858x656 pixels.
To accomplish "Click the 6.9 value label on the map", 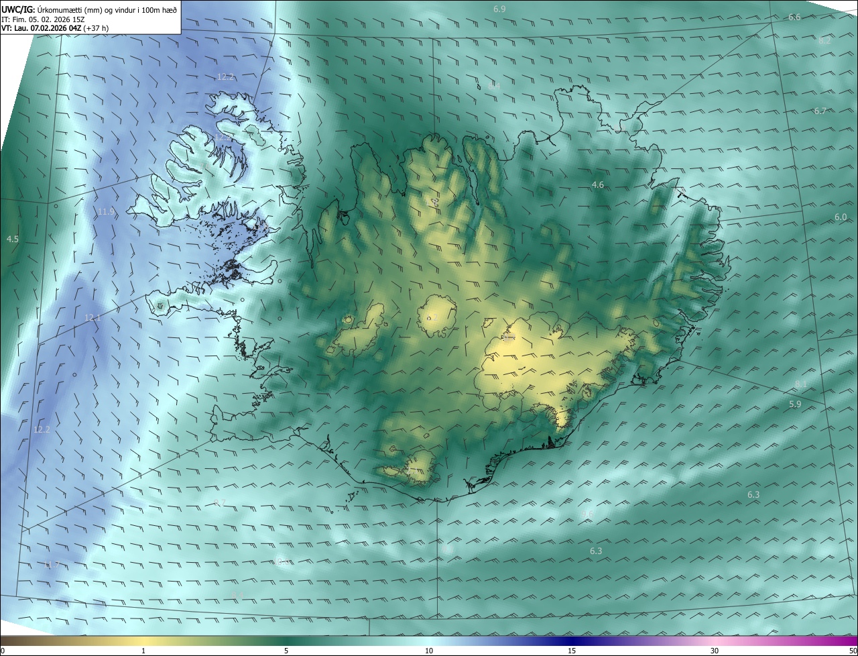I will pos(499,9).
